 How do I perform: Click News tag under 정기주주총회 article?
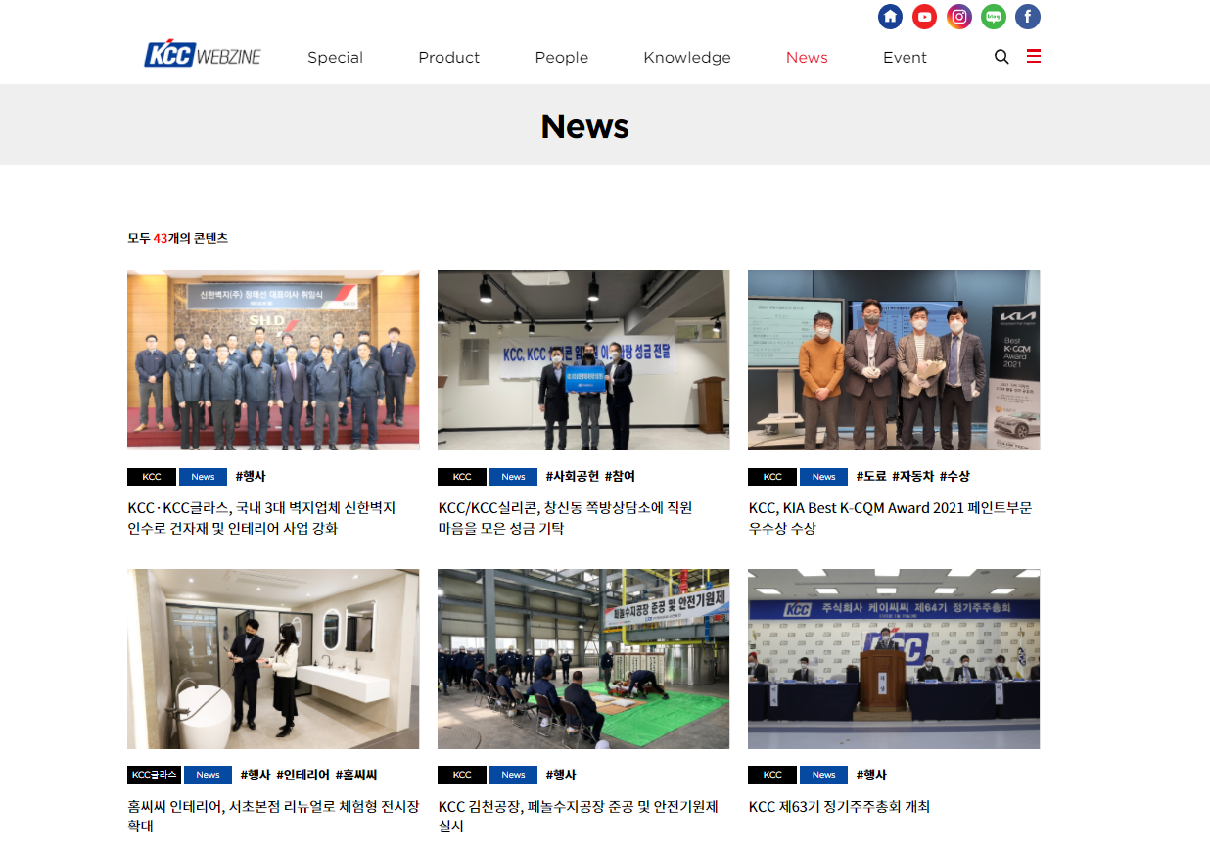coord(823,775)
